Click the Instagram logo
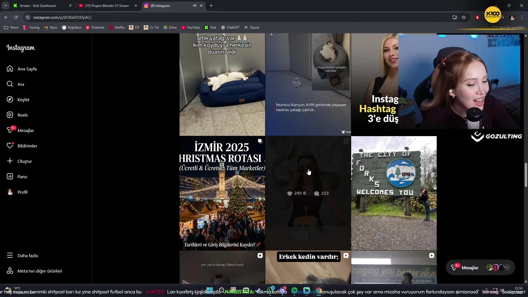This screenshot has width=528, height=297. (21, 48)
